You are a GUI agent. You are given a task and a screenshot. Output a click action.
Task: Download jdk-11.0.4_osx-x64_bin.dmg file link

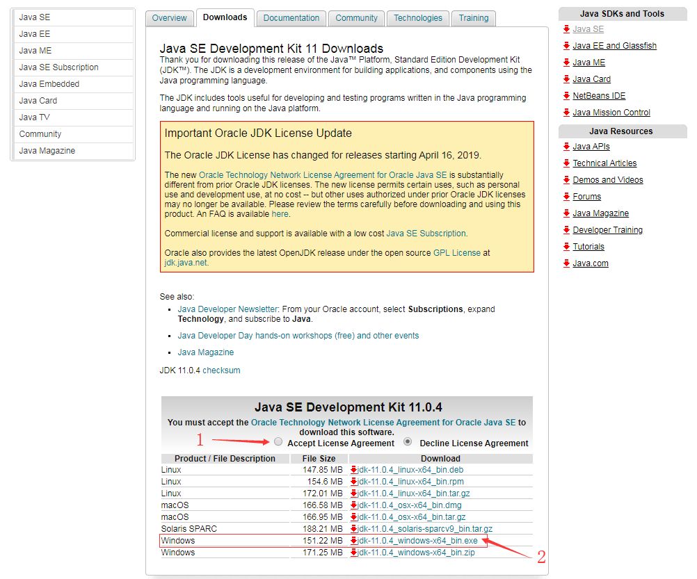click(410, 505)
